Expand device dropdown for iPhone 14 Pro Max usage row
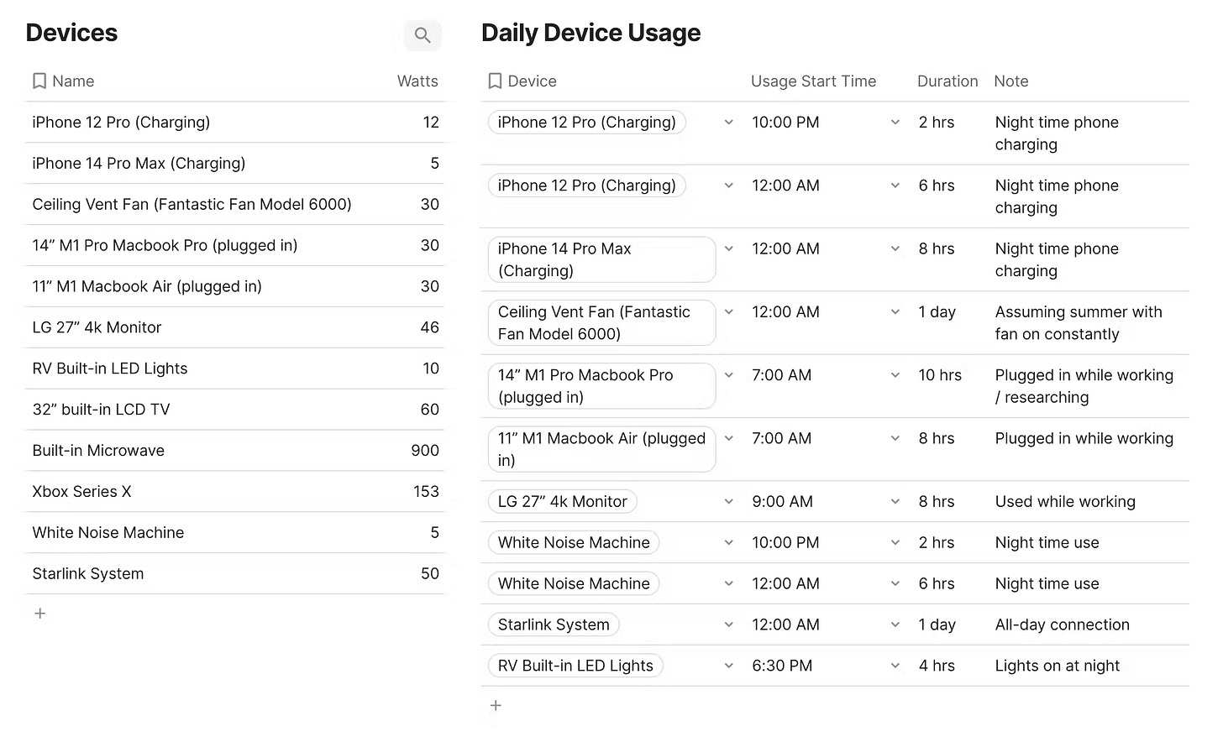 [x=729, y=249]
